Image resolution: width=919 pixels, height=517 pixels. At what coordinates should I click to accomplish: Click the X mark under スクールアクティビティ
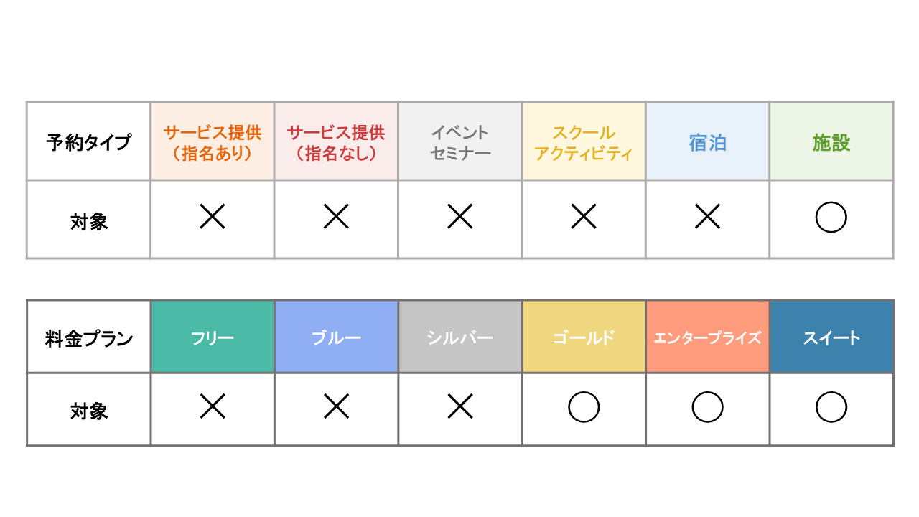coord(584,217)
